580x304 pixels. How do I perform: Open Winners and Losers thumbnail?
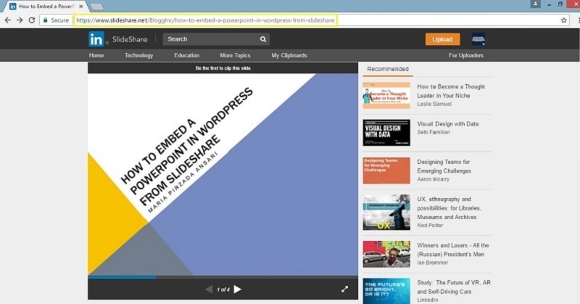click(386, 254)
